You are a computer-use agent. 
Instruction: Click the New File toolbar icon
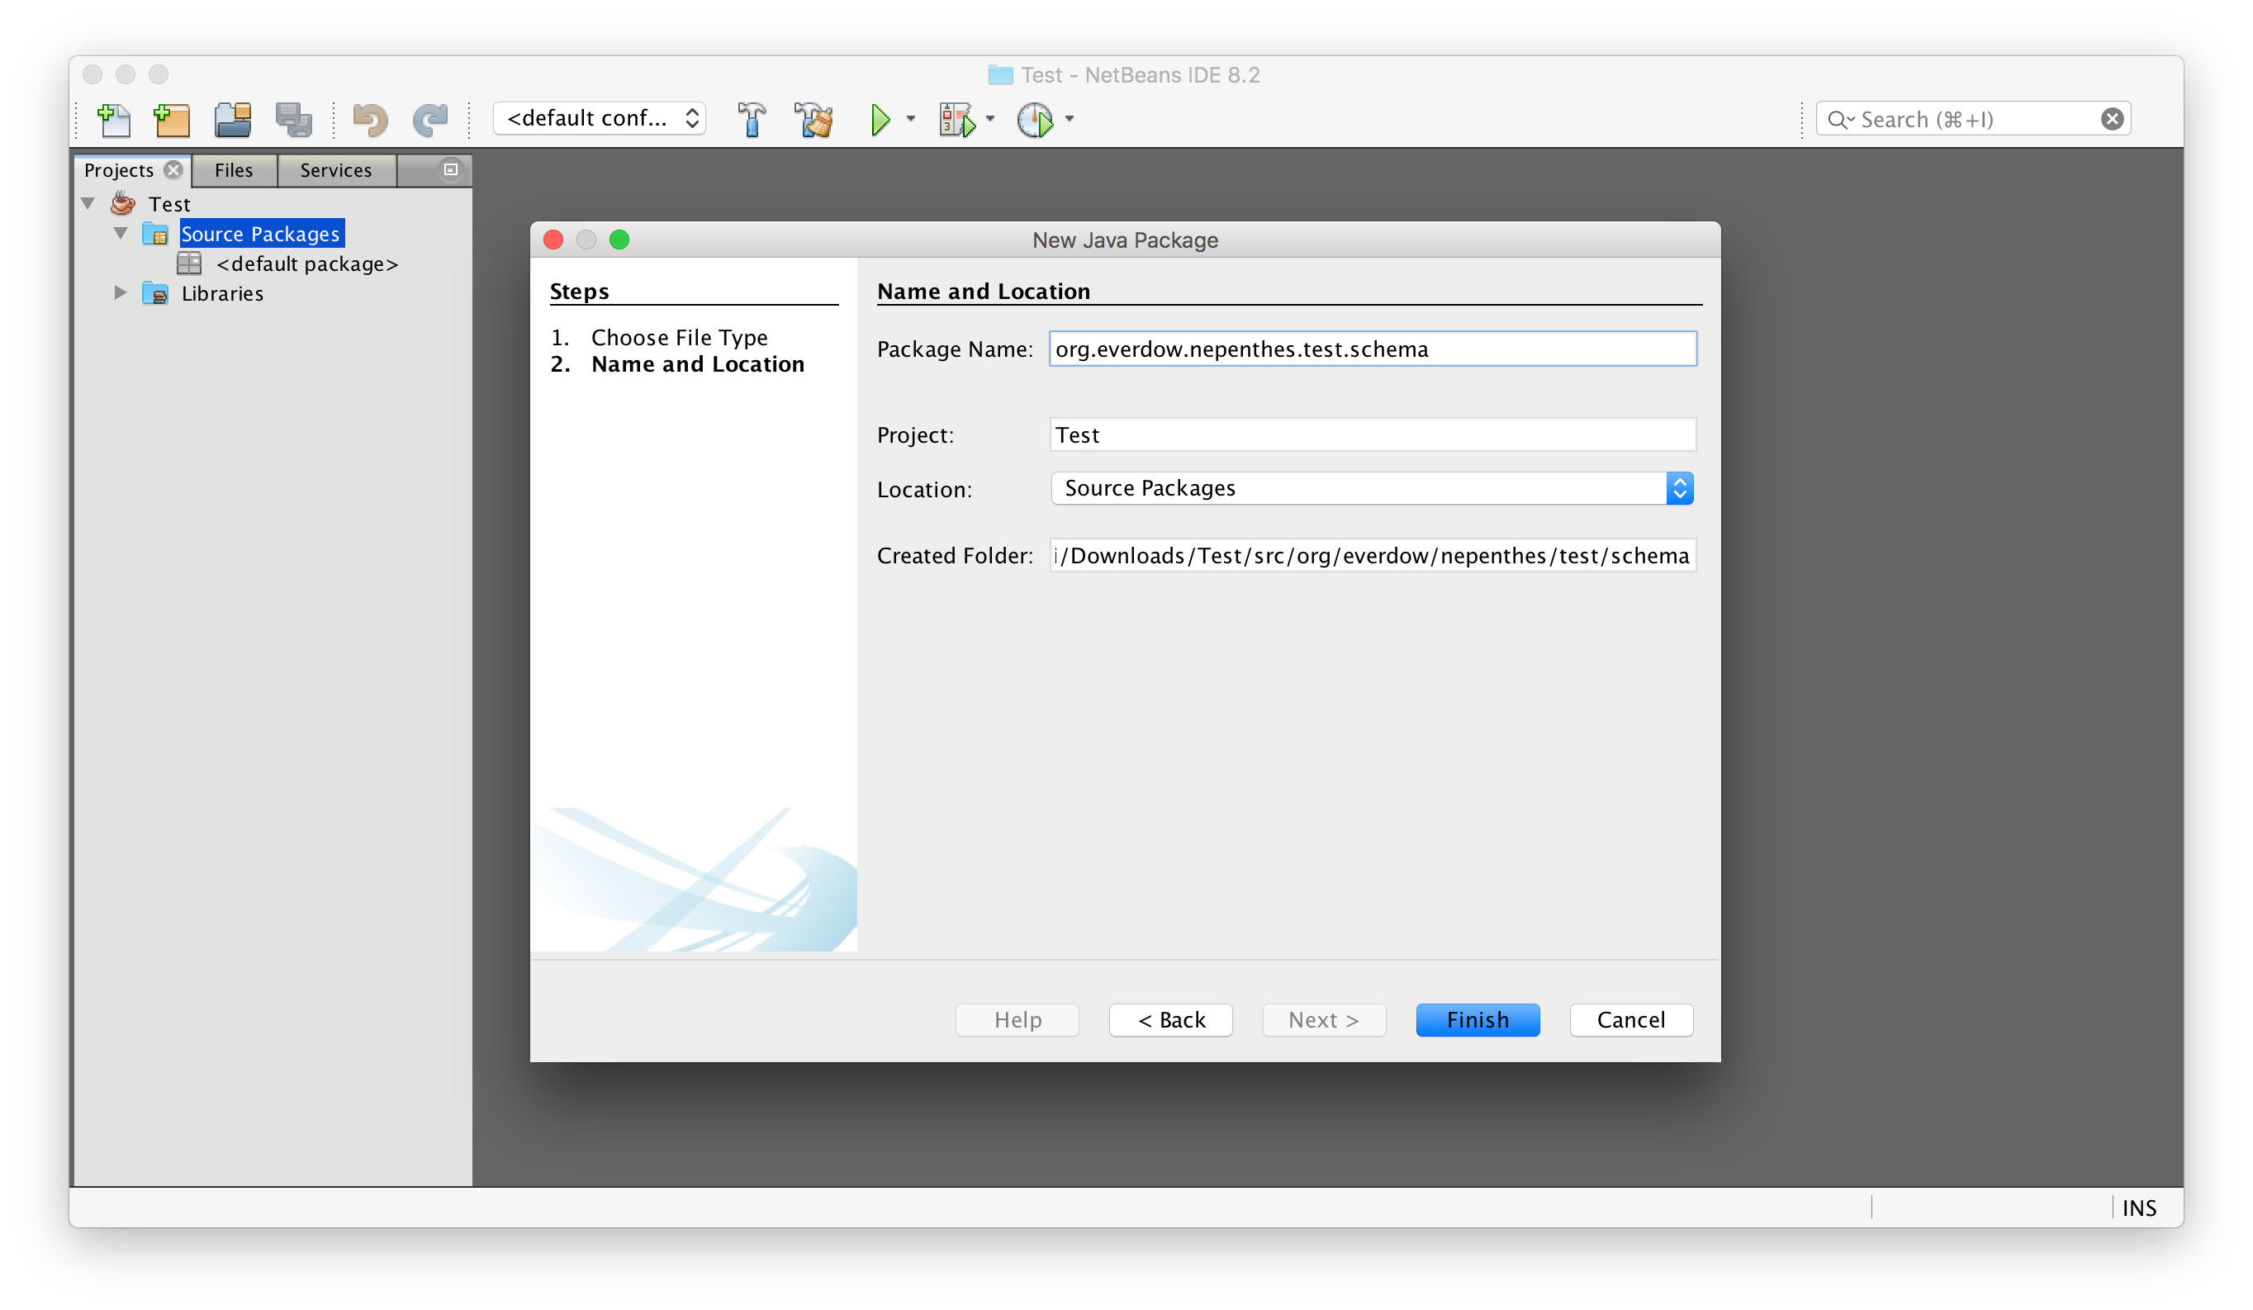pos(113,120)
